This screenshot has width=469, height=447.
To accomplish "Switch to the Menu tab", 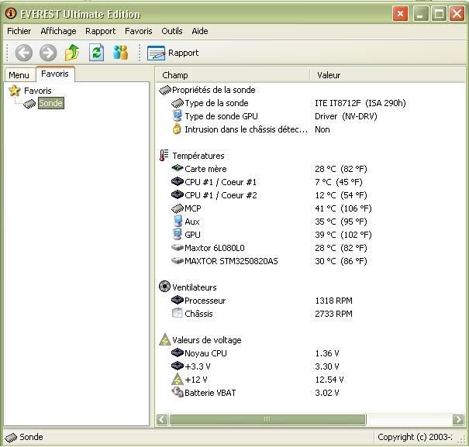I will click(19, 75).
